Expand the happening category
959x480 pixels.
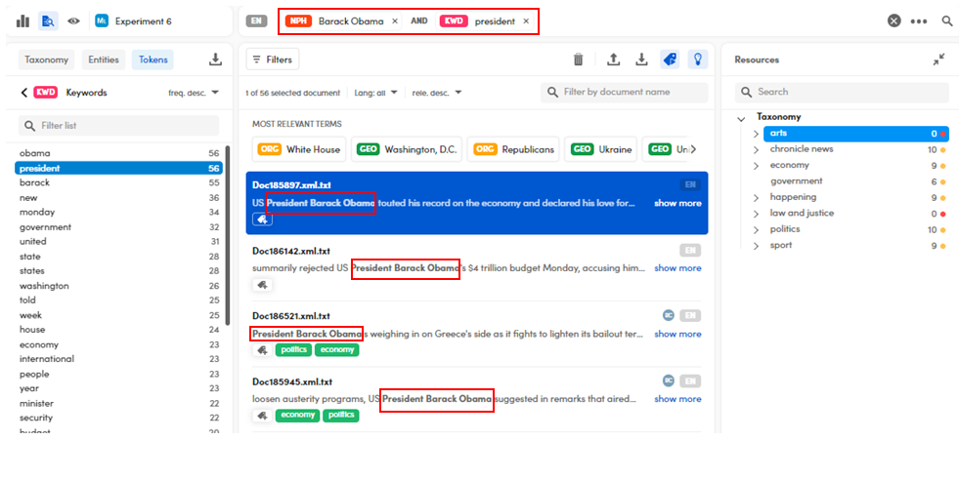click(756, 198)
